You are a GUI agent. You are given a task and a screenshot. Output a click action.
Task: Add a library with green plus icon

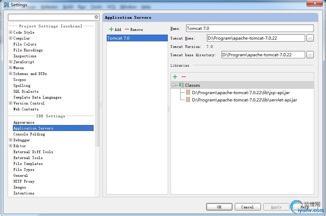pyautogui.click(x=175, y=77)
